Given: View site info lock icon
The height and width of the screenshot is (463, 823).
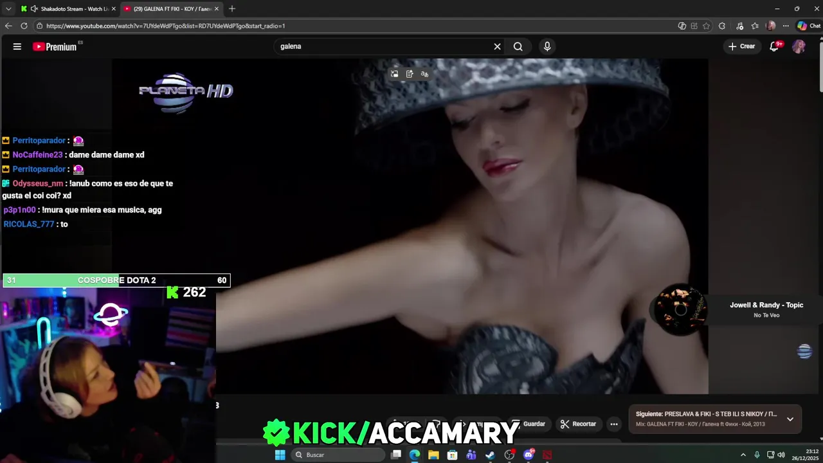Looking at the screenshot, I should [x=40, y=26].
